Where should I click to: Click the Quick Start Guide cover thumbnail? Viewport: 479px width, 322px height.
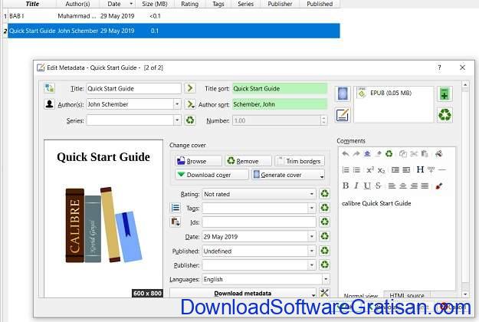tap(103, 219)
